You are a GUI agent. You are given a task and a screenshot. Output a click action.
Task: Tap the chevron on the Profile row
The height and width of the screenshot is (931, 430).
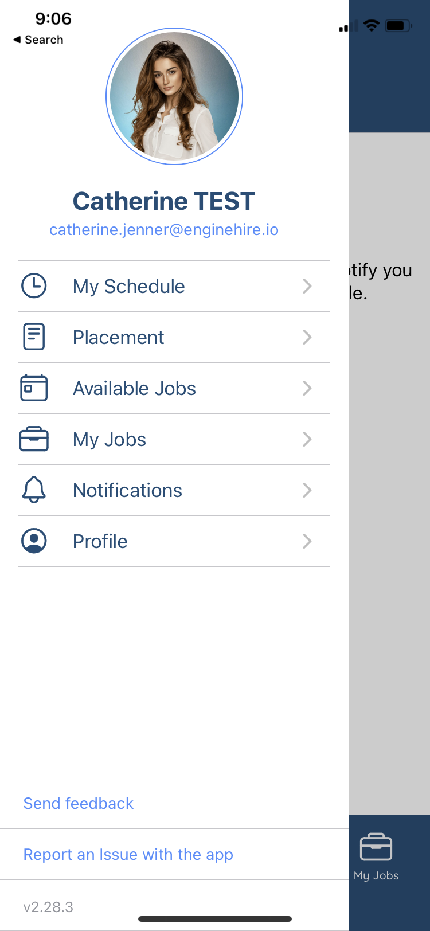307,541
